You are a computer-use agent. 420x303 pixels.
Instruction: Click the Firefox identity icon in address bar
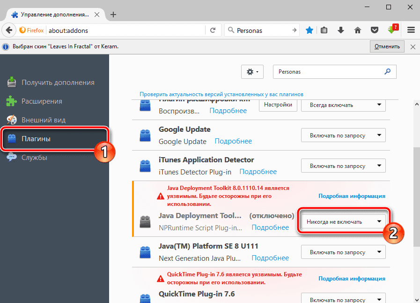(32, 30)
